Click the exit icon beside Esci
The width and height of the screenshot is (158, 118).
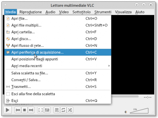coord(8,101)
